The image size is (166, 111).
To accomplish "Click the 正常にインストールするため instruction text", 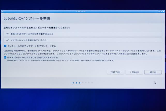I will click(37, 28).
